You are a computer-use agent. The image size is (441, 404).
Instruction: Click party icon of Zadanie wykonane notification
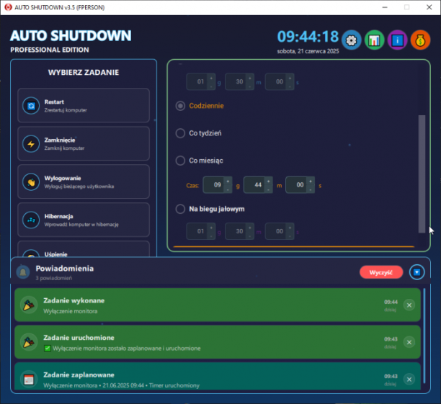tap(29, 305)
